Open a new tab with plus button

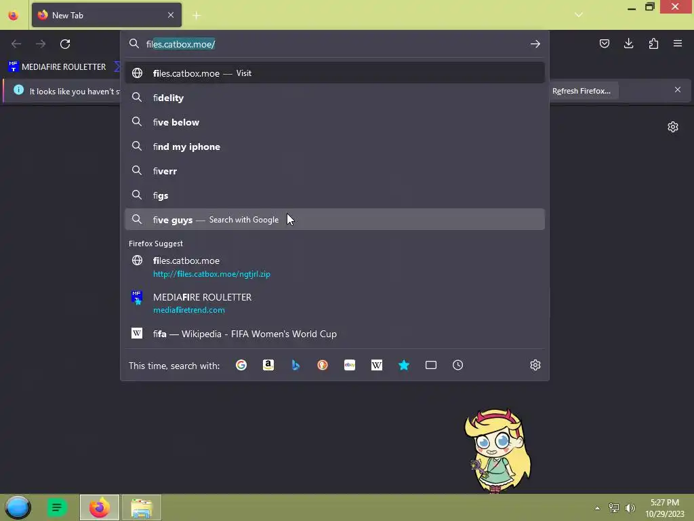197,16
